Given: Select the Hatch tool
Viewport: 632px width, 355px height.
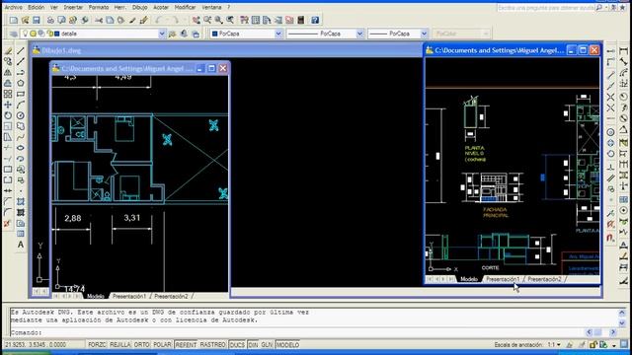Looking at the screenshot, I should [21, 201].
